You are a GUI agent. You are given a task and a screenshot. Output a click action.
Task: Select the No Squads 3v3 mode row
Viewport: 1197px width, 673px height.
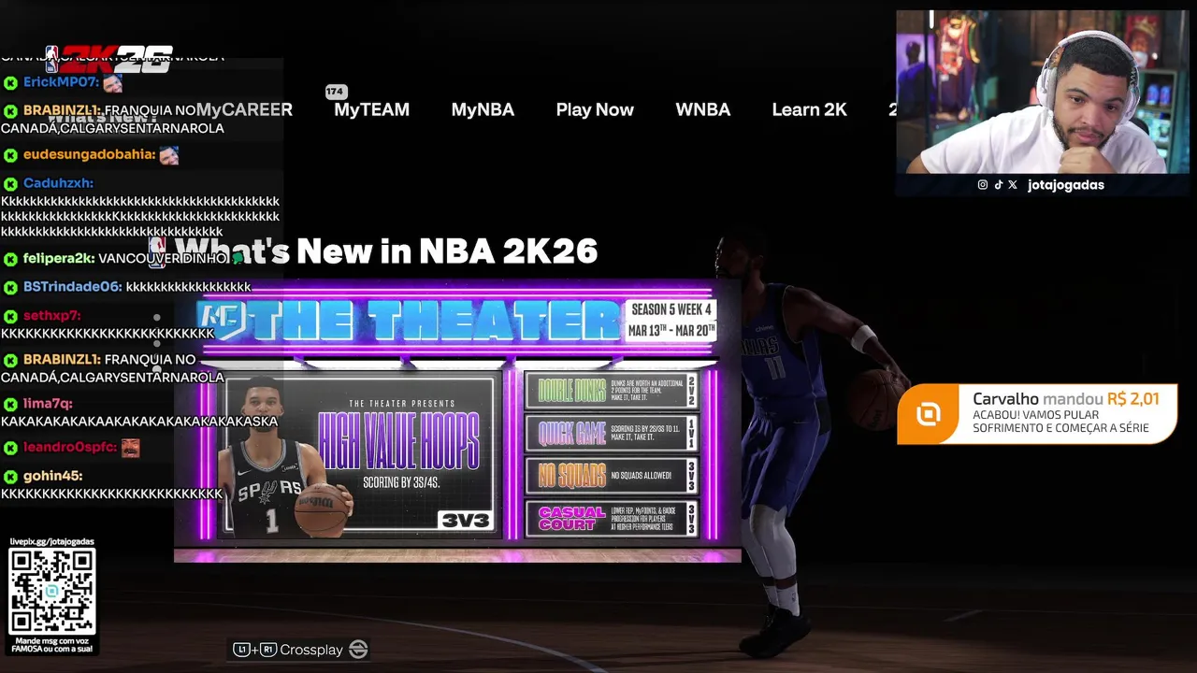click(x=612, y=476)
